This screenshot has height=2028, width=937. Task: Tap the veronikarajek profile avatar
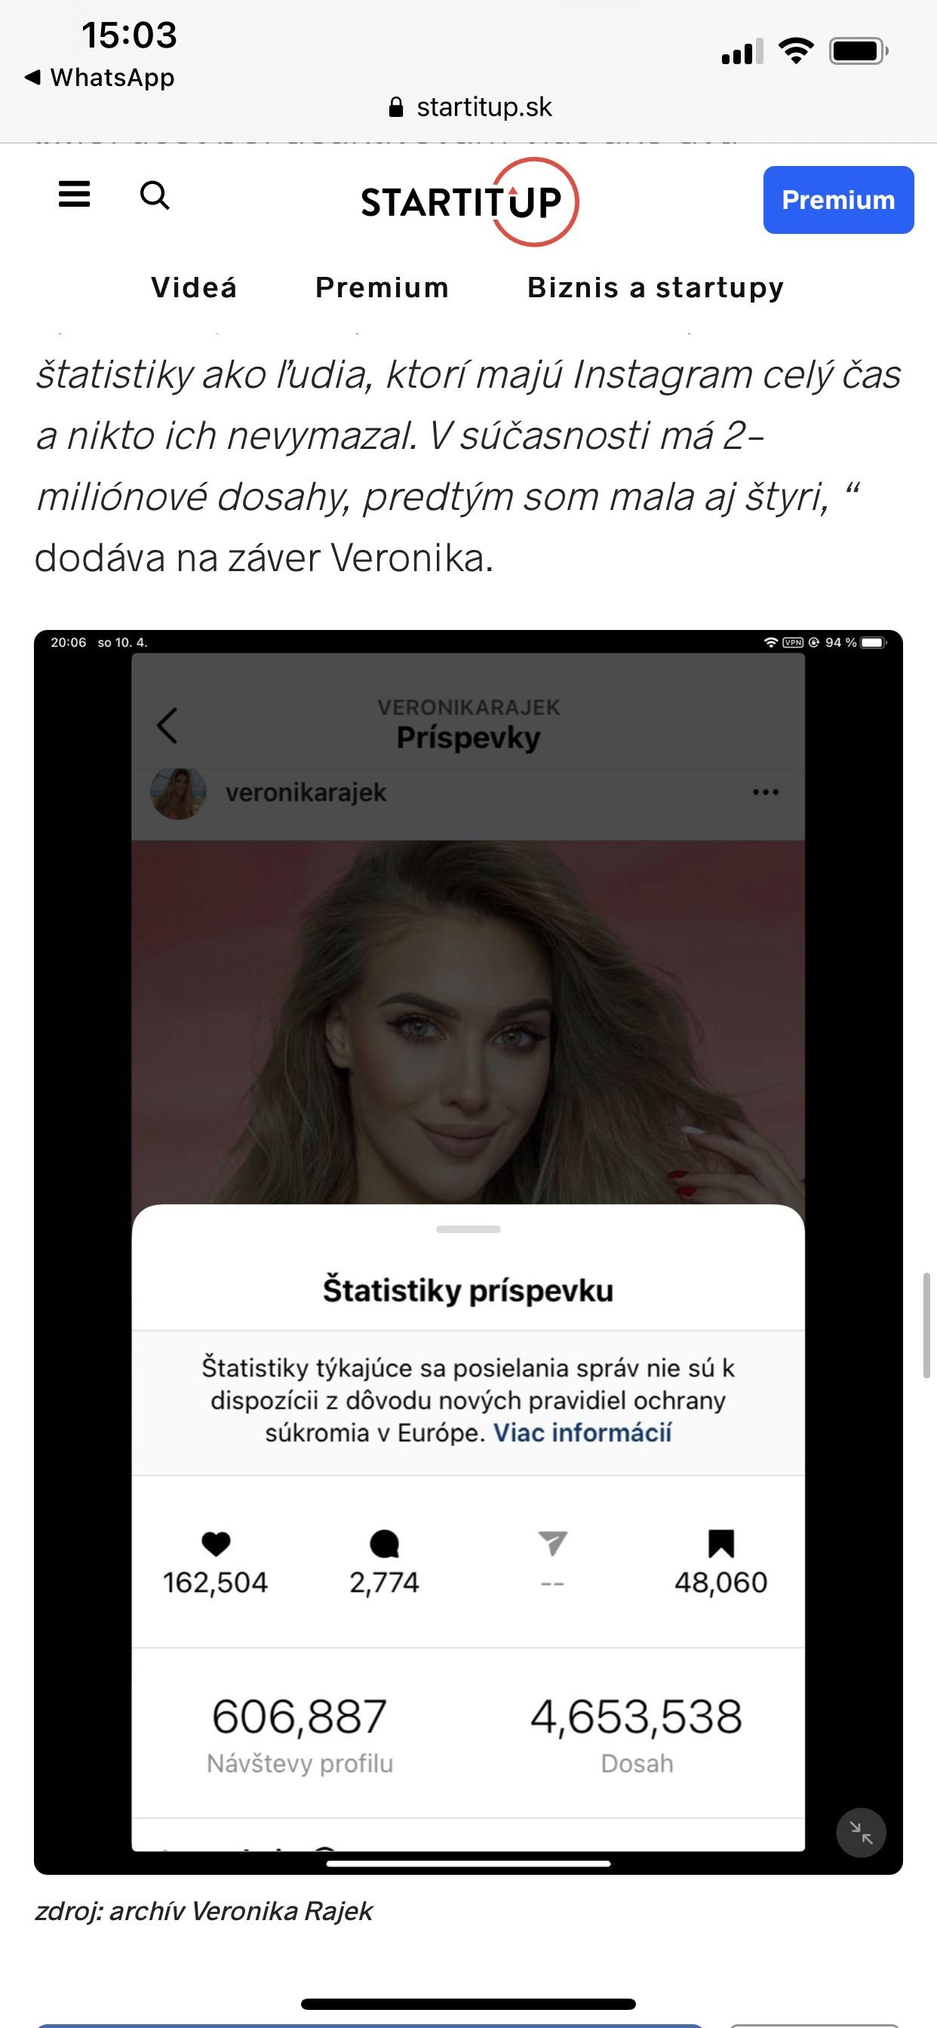point(179,794)
